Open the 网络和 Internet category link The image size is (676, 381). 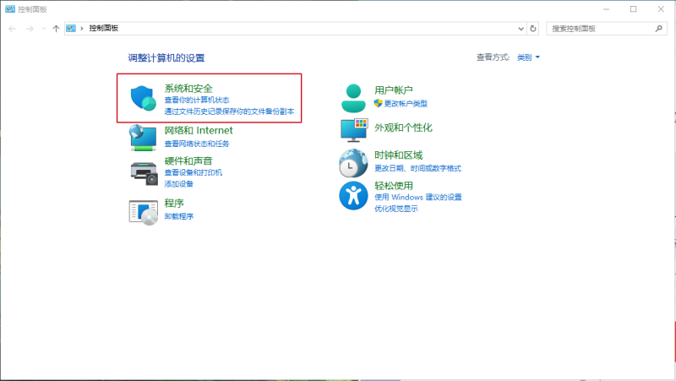pyautogui.click(x=199, y=130)
